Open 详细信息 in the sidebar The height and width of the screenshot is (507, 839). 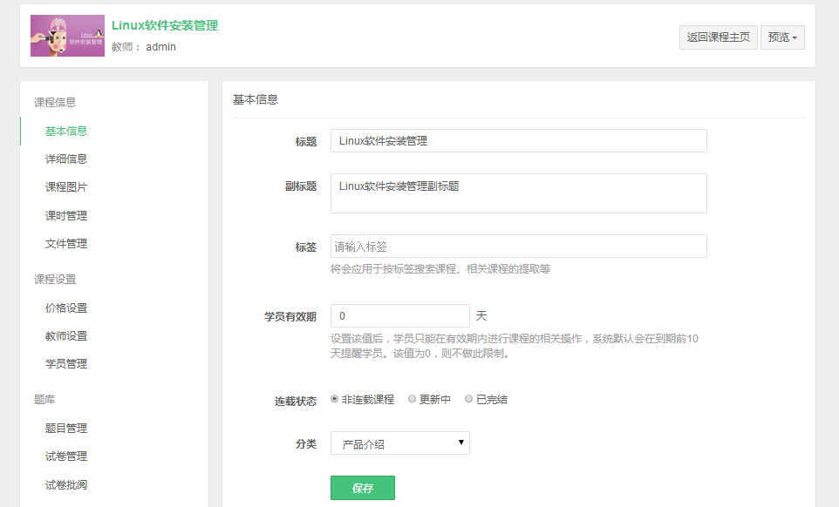pos(66,159)
